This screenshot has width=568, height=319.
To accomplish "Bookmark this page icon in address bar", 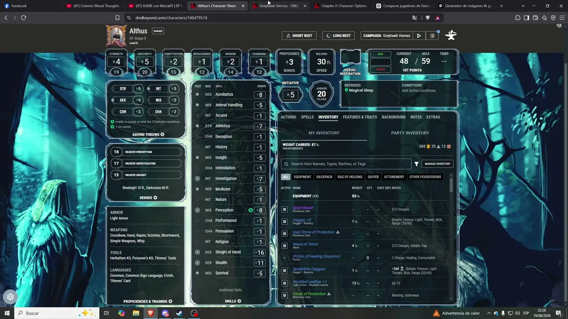I will (117, 18).
